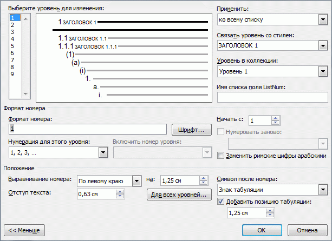This screenshot has height=241, width=332.
Task: Toggle the 'Нумеровать заново' checkbox
Action: (x=220, y=132)
